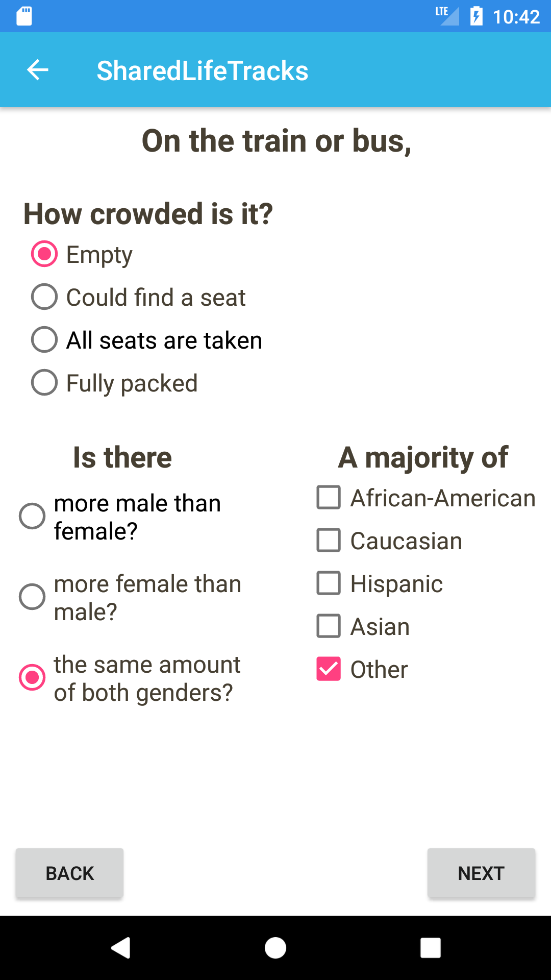
Task: Open recent apps with square button
Action: [x=430, y=948]
